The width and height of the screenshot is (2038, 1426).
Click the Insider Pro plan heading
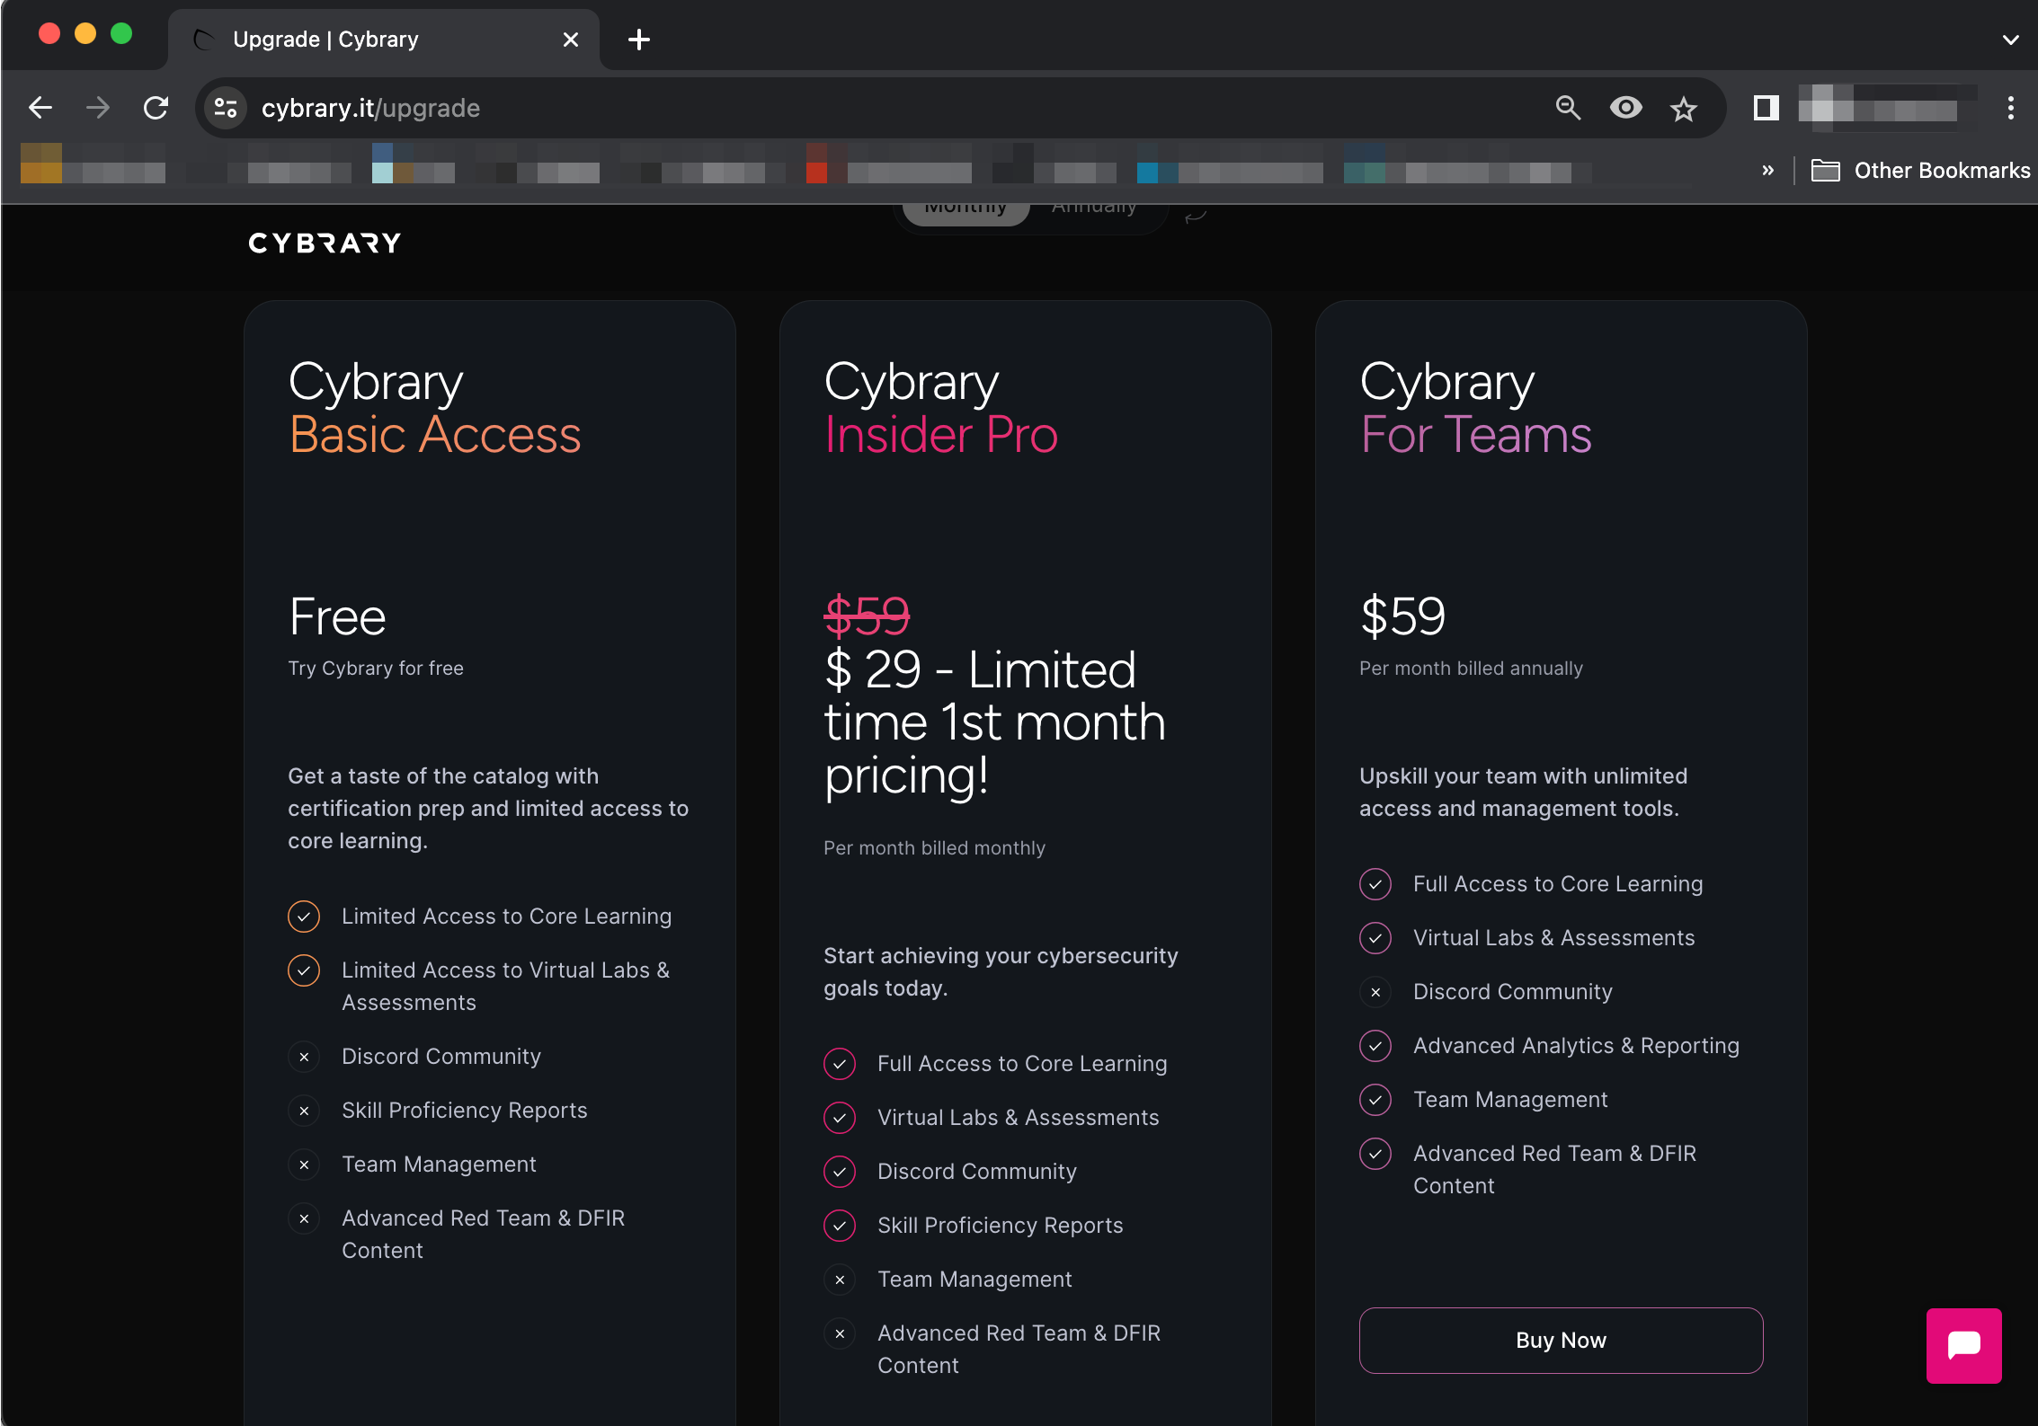(x=941, y=408)
